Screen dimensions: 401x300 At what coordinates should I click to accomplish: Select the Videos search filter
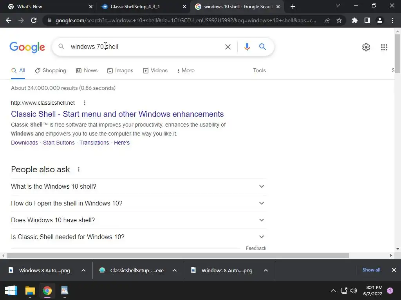pos(155,70)
